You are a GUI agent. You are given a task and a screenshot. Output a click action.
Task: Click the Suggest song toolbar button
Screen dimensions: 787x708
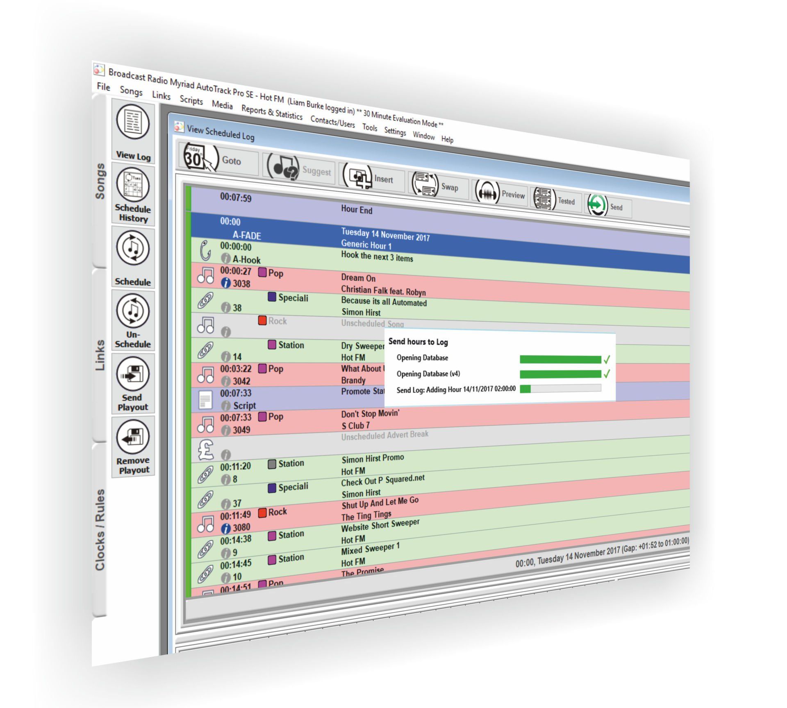pyautogui.click(x=299, y=168)
